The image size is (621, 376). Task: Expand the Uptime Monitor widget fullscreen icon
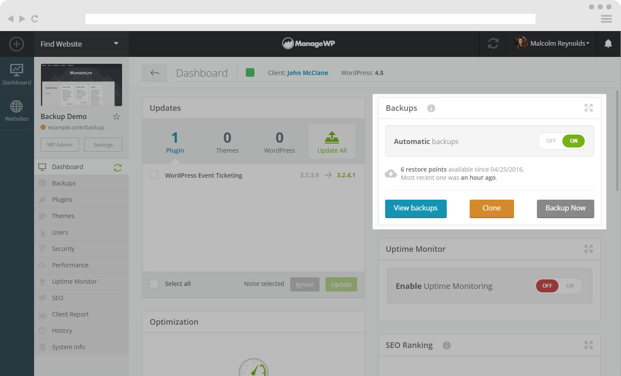click(589, 249)
